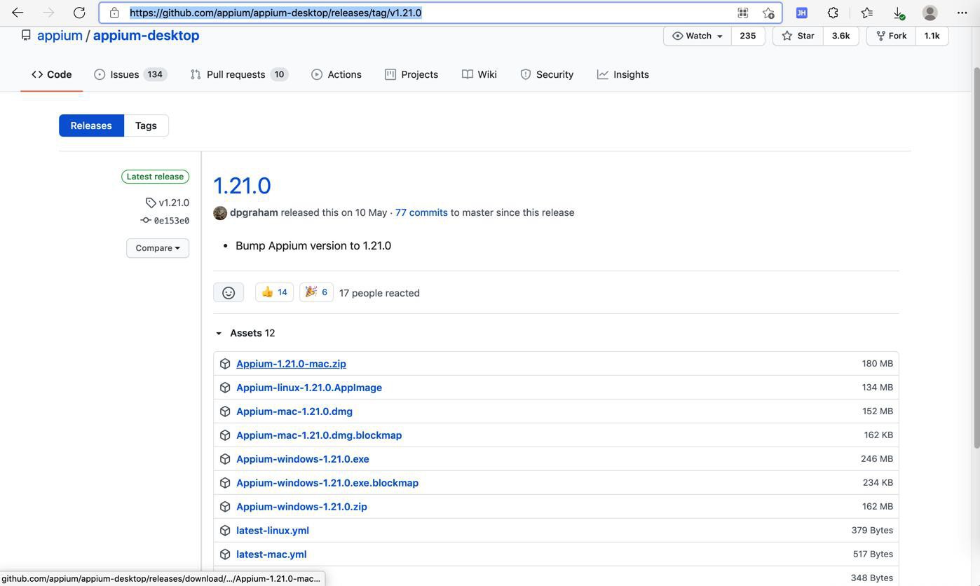Collapse the Assets section triangle

pyautogui.click(x=219, y=334)
